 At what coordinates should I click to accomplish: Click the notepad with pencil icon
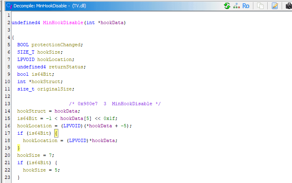coord(275,6)
